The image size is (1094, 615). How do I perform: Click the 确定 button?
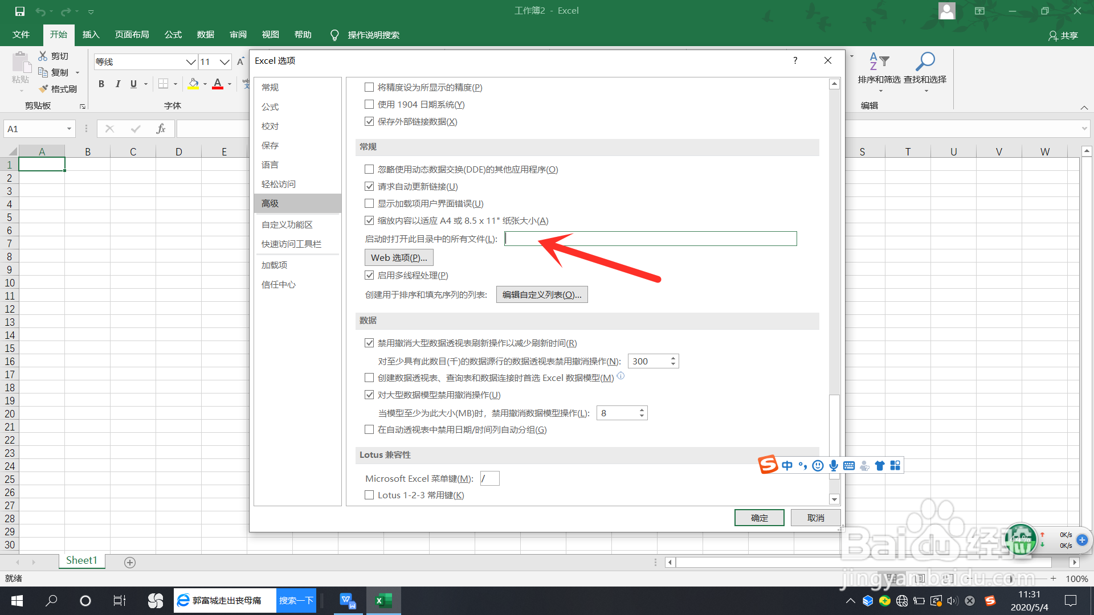click(759, 518)
